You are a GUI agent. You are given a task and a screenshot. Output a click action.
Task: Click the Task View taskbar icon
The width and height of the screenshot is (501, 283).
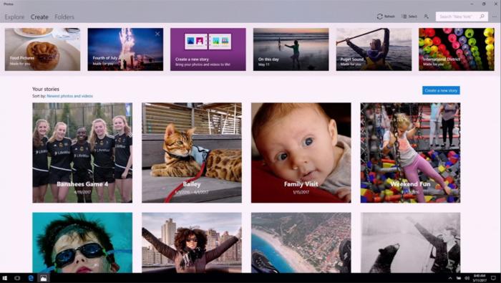pyautogui.click(x=17, y=278)
